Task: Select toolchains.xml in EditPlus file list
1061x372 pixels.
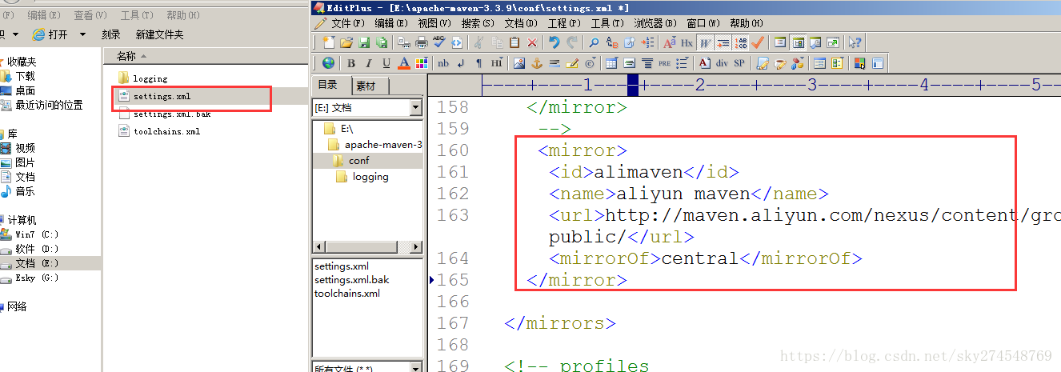Action: click(347, 293)
